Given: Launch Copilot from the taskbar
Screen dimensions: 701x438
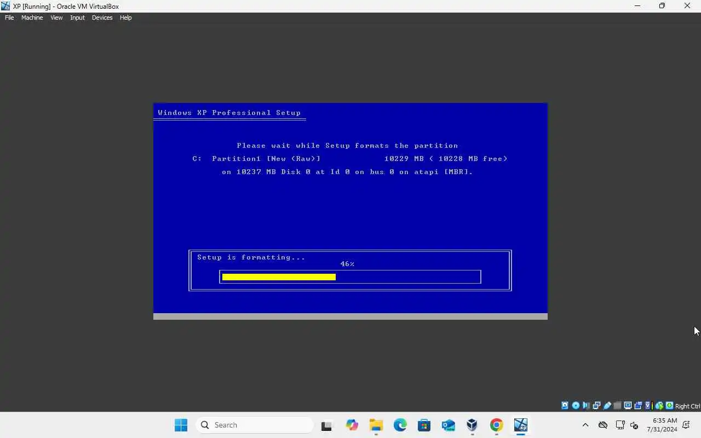Looking at the screenshot, I should 352,425.
